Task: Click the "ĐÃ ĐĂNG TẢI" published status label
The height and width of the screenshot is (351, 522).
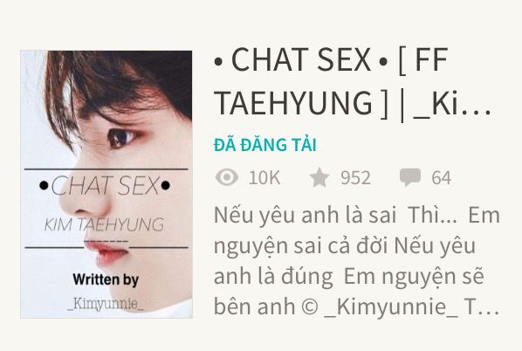Action: (265, 145)
